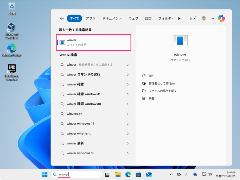Open Task View from the taskbar

(x=107, y=174)
